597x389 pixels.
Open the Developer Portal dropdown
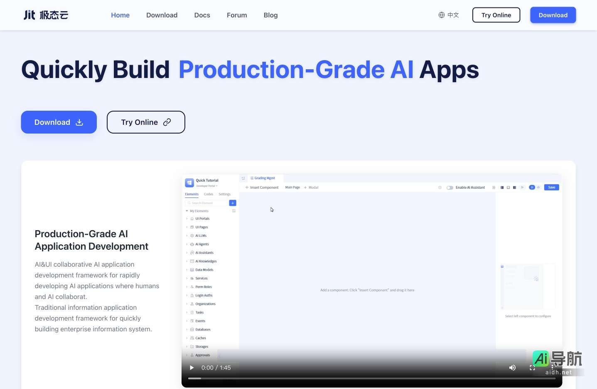(x=207, y=186)
